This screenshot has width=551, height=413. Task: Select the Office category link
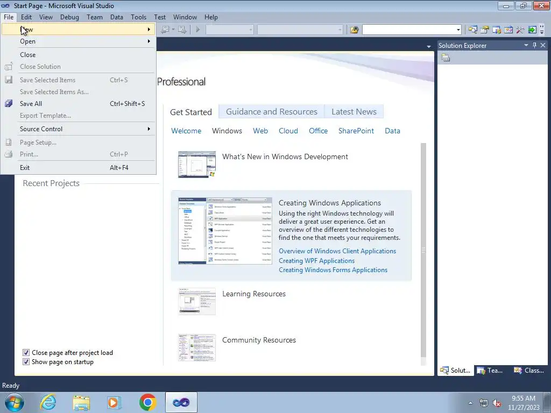pyautogui.click(x=319, y=131)
